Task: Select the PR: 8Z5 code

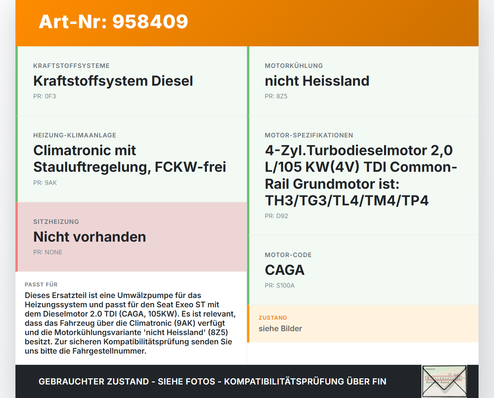Action: coord(276,96)
